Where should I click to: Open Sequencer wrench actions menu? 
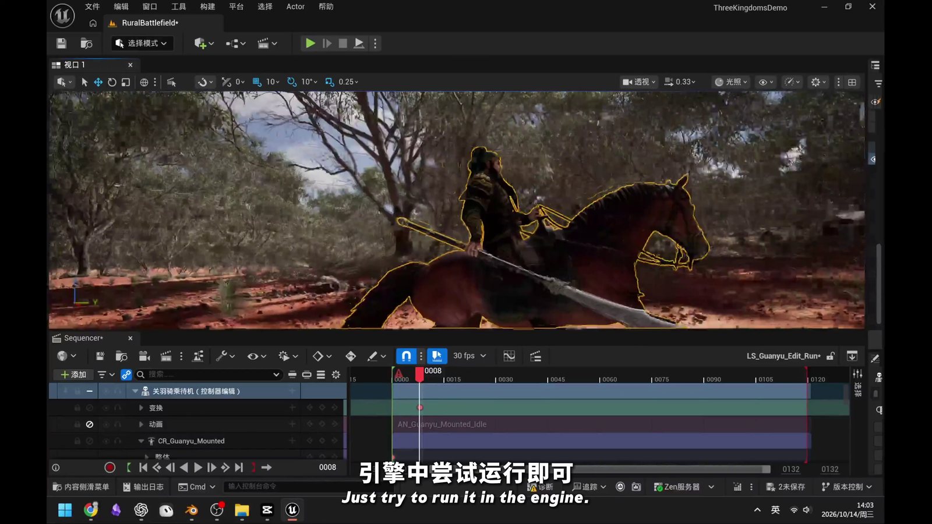pos(225,356)
